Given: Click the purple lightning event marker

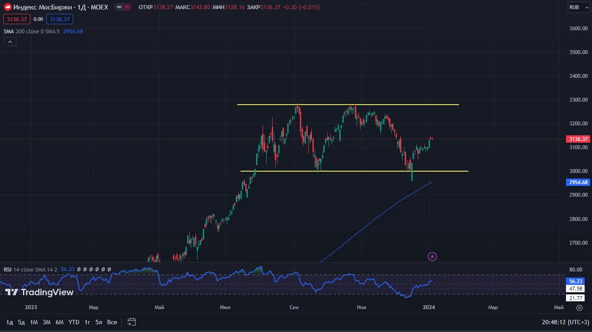Looking at the screenshot, I should [432, 257].
